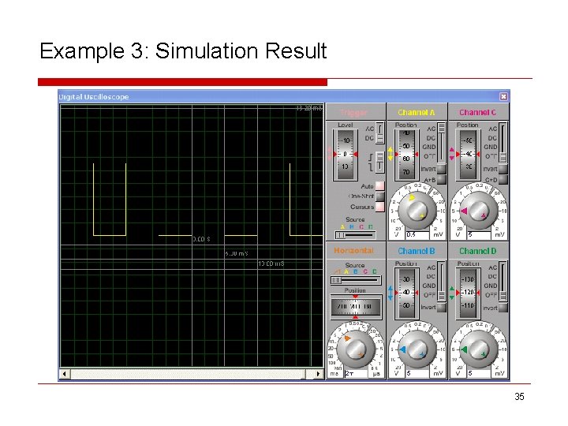Viewport: 568px width, 426px height.
Task: Click the Channel C volts value field
Action: point(480,235)
